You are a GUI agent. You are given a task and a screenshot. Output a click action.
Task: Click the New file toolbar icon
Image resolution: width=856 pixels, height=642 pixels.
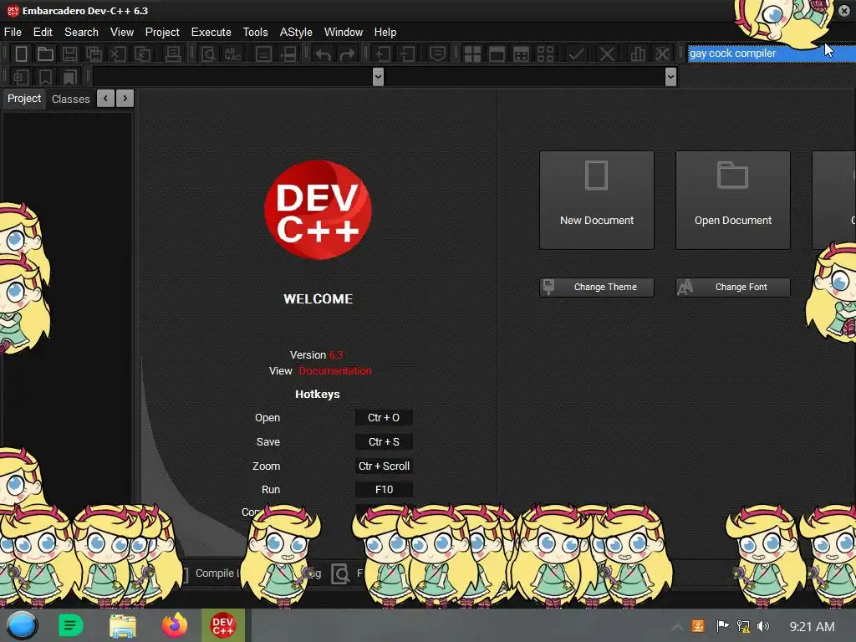pyautogui.click(x=21, y=54)
